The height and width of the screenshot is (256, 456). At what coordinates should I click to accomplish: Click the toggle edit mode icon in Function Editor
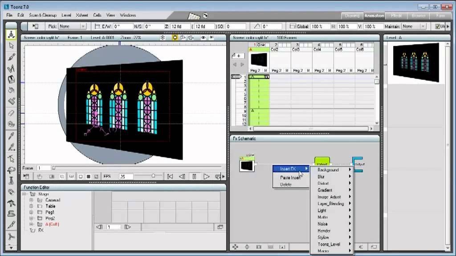(220, 227)
